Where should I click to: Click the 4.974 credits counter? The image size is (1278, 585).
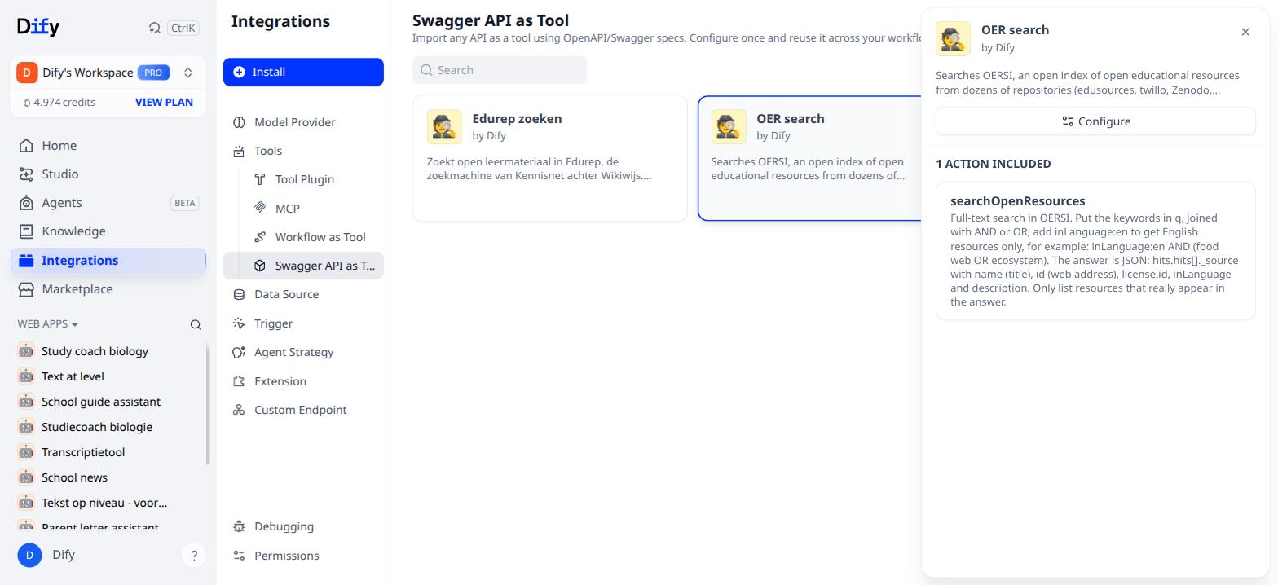pyautogui.click(x=59, y=103)
